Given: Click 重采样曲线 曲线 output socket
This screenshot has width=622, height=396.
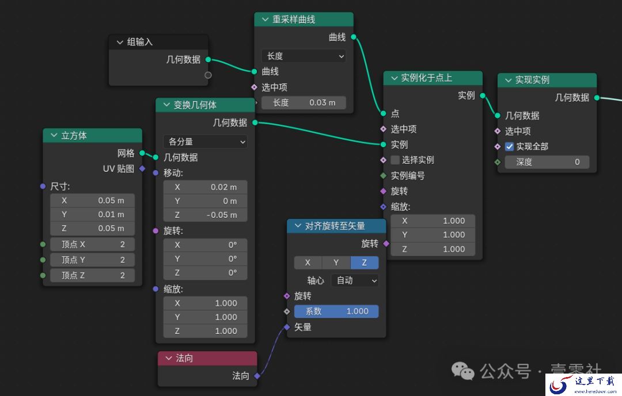Looking at the screenshot, I should [x=354, y=37].
